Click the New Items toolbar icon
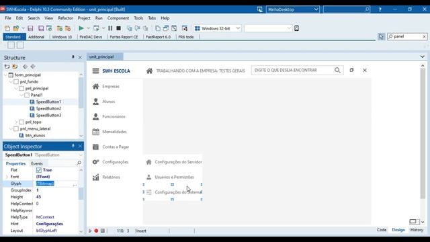430x242 pixels. (x=7, y=28)
